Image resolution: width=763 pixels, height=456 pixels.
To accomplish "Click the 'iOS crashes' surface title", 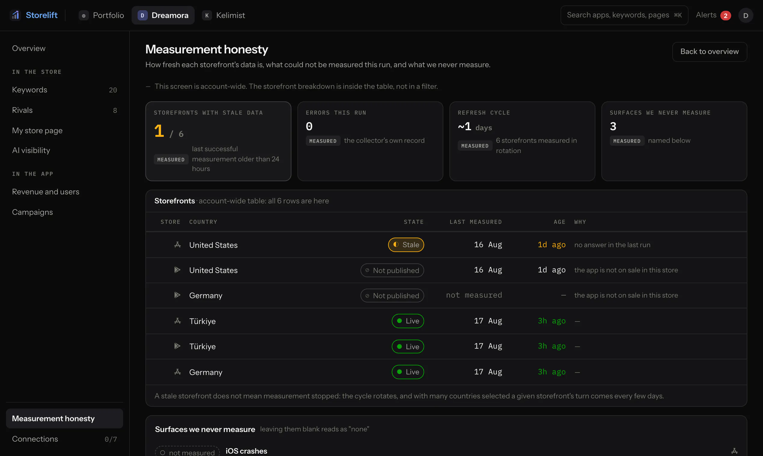I will click(x=246, y=451).
